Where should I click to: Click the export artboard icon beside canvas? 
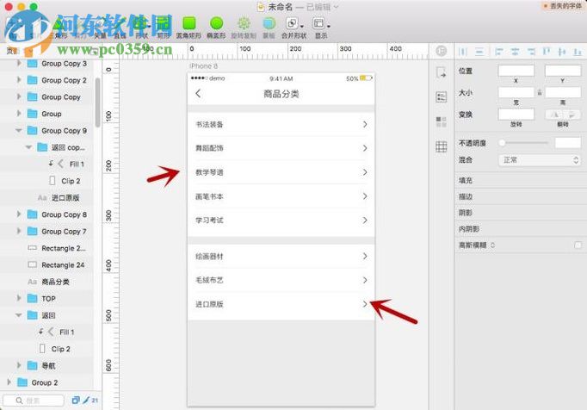pyautogui.click(x=442, y=72)
